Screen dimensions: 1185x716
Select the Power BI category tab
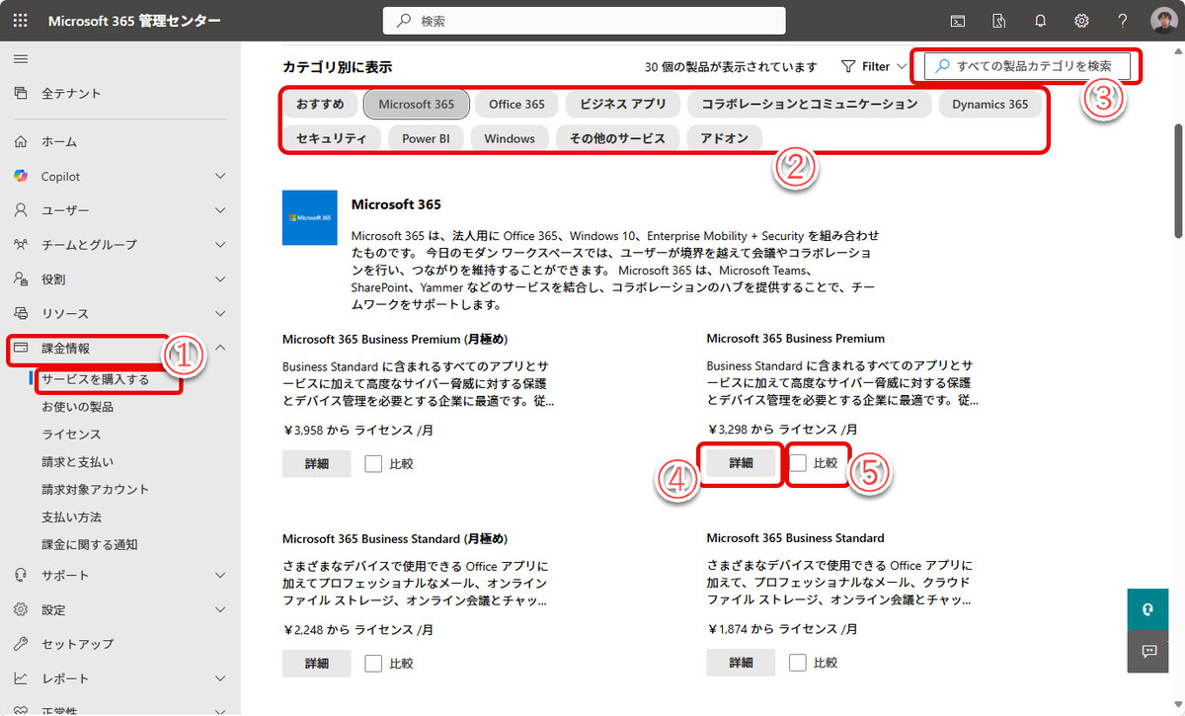pyautogui.click(x=426, y=138)
